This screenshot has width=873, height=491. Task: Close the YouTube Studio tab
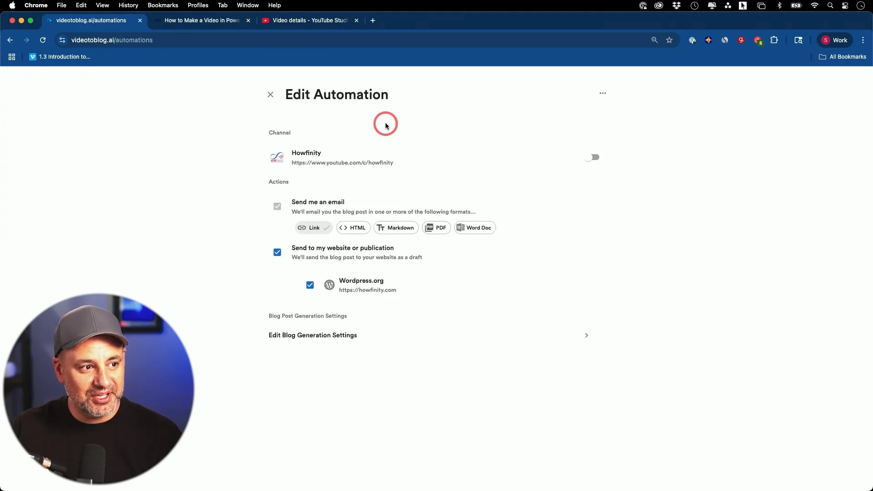[356, 20]
